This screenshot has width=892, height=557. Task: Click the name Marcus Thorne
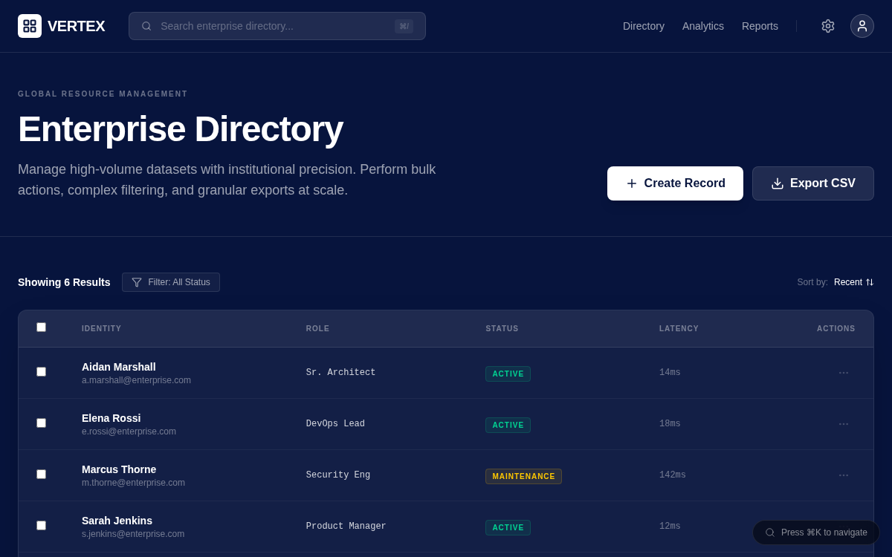[x=119, y=469]
